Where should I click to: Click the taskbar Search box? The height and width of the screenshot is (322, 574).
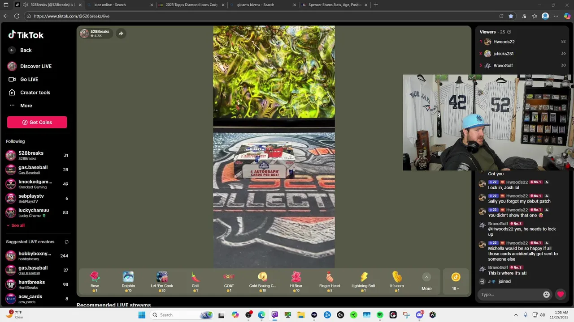(x=182, y=315)
